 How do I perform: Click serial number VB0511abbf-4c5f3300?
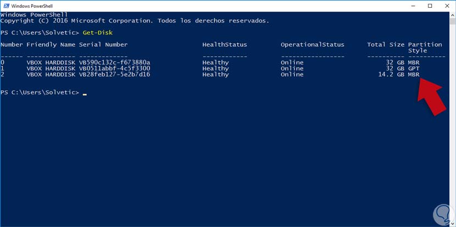[114, 69]
